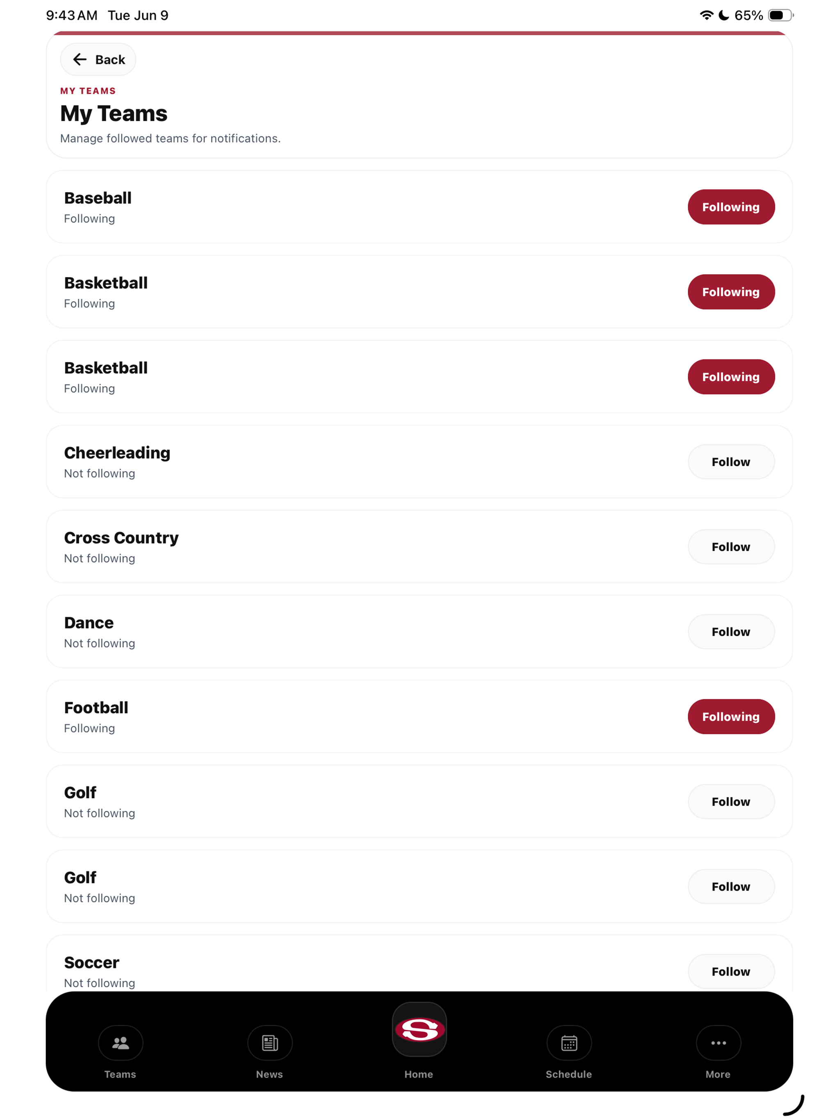Open the Teams tab icon
The height and width of the screenshot is (1120, 839).
click(120, 1043)
